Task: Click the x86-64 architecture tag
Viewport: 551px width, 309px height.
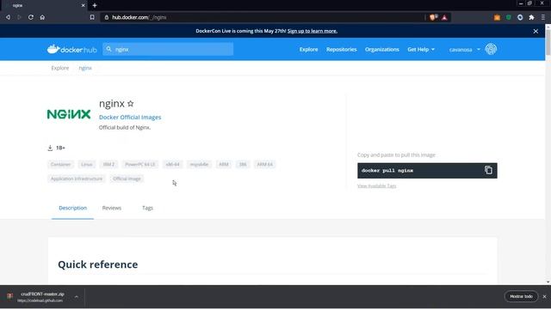Action: [x=172, y=164]
